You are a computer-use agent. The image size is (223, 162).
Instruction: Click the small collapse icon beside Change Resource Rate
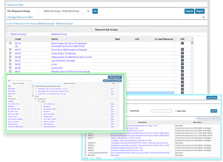pyautogui.click(x=204, y=17)
